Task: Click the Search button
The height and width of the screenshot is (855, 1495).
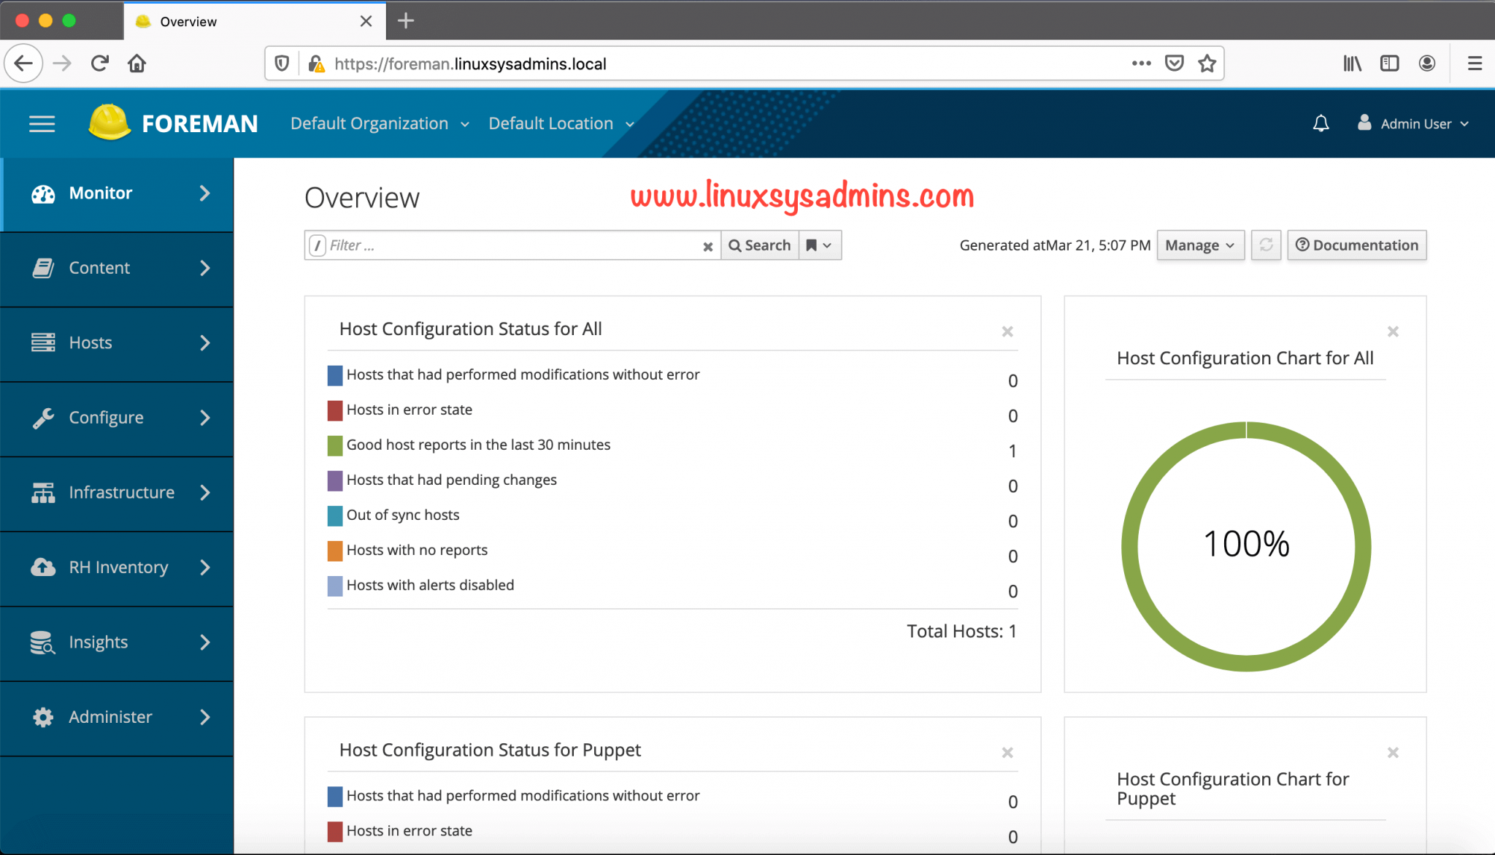Action: (760, 245)
